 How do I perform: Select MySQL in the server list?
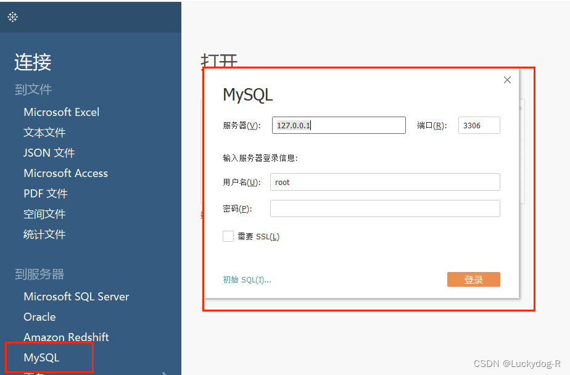click(41, 358)
